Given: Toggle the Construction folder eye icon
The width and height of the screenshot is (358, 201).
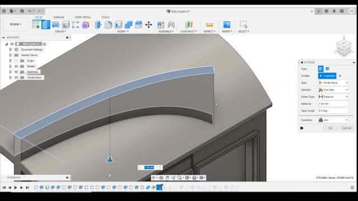Looking at the screenshot, I should tap(16, 78).
